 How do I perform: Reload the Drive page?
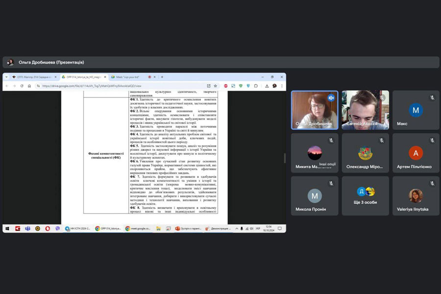click(x=22, y=86)
